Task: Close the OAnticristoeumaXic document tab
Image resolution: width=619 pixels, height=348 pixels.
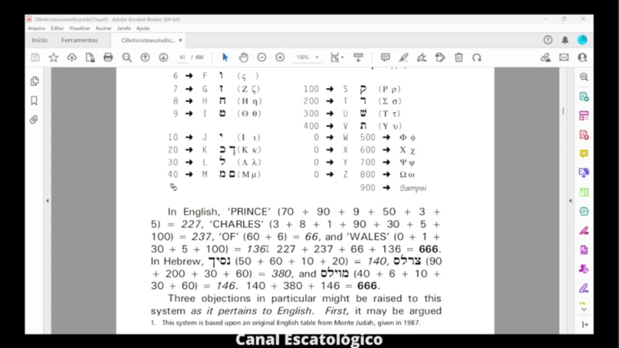Action: point(180,40)
